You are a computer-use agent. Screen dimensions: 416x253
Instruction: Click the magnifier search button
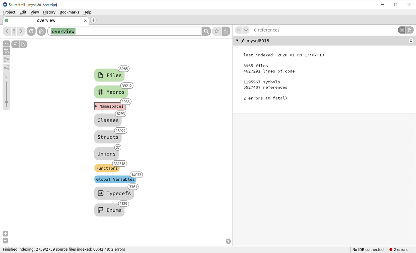206,31
